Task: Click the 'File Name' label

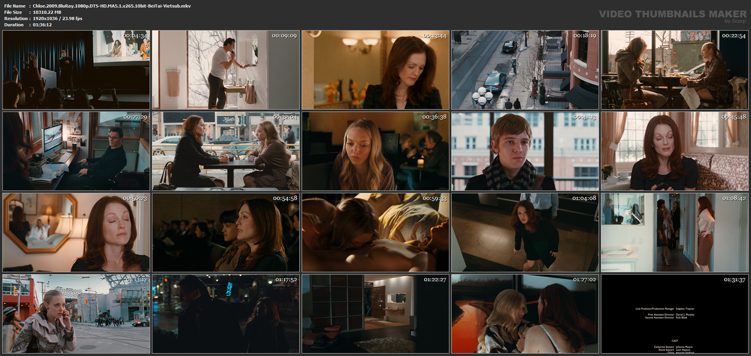Action: tap(15, 6)
